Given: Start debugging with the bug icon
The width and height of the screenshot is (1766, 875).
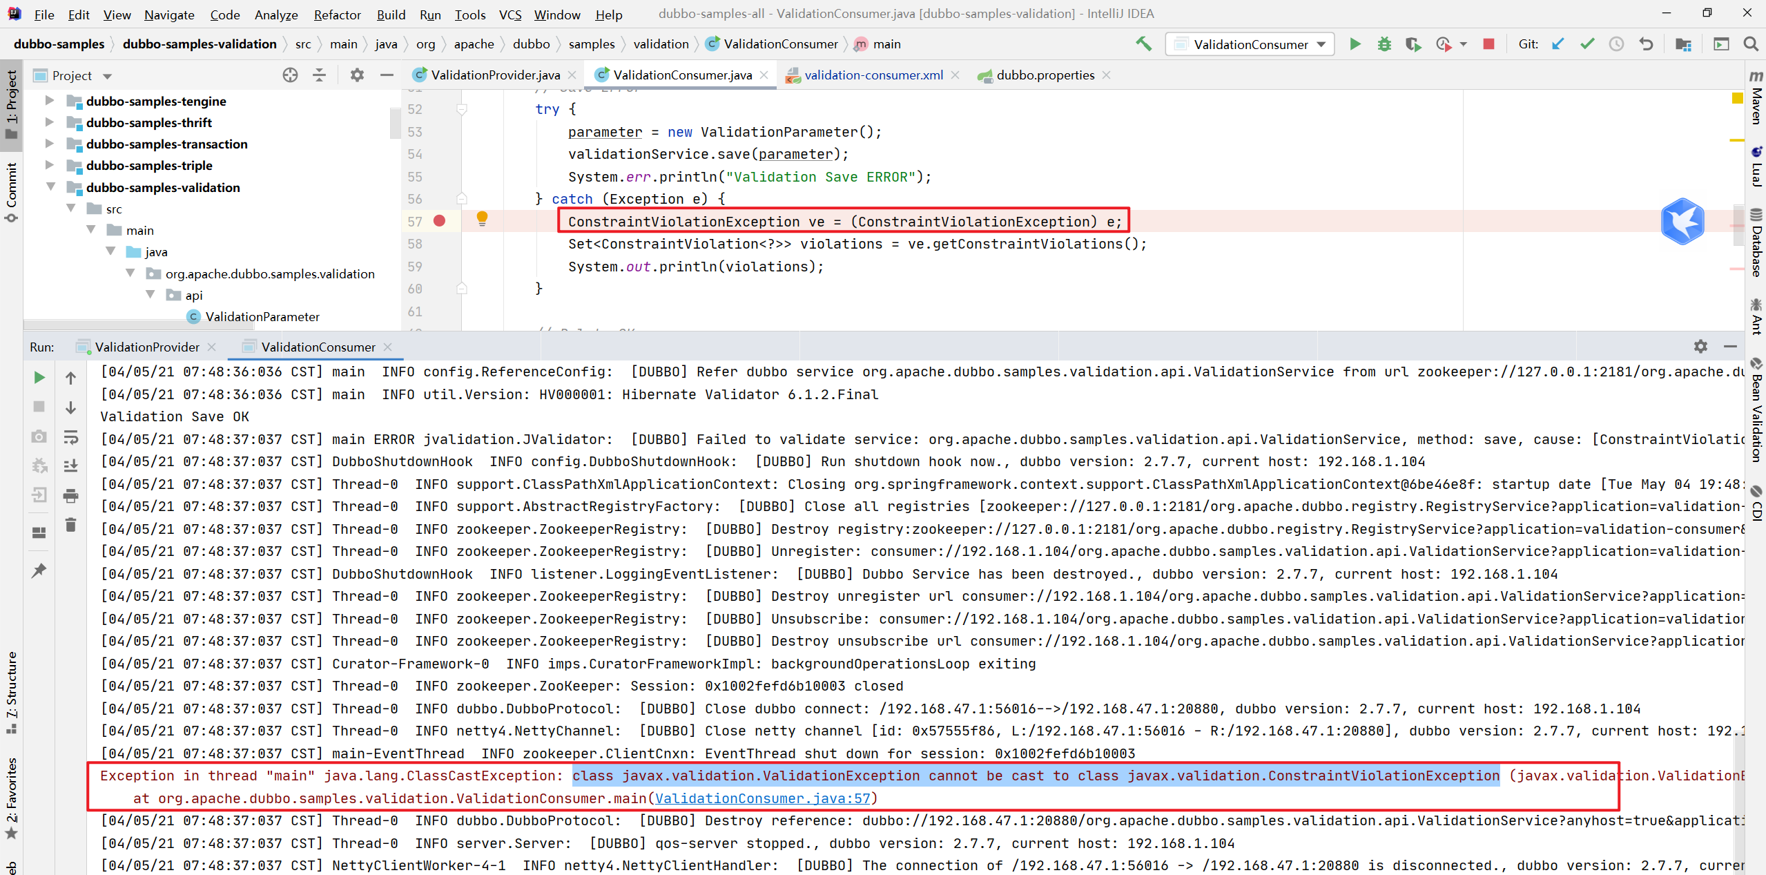Looking at the screenshot, I should pyautogui.click(x=1384, y=44).
